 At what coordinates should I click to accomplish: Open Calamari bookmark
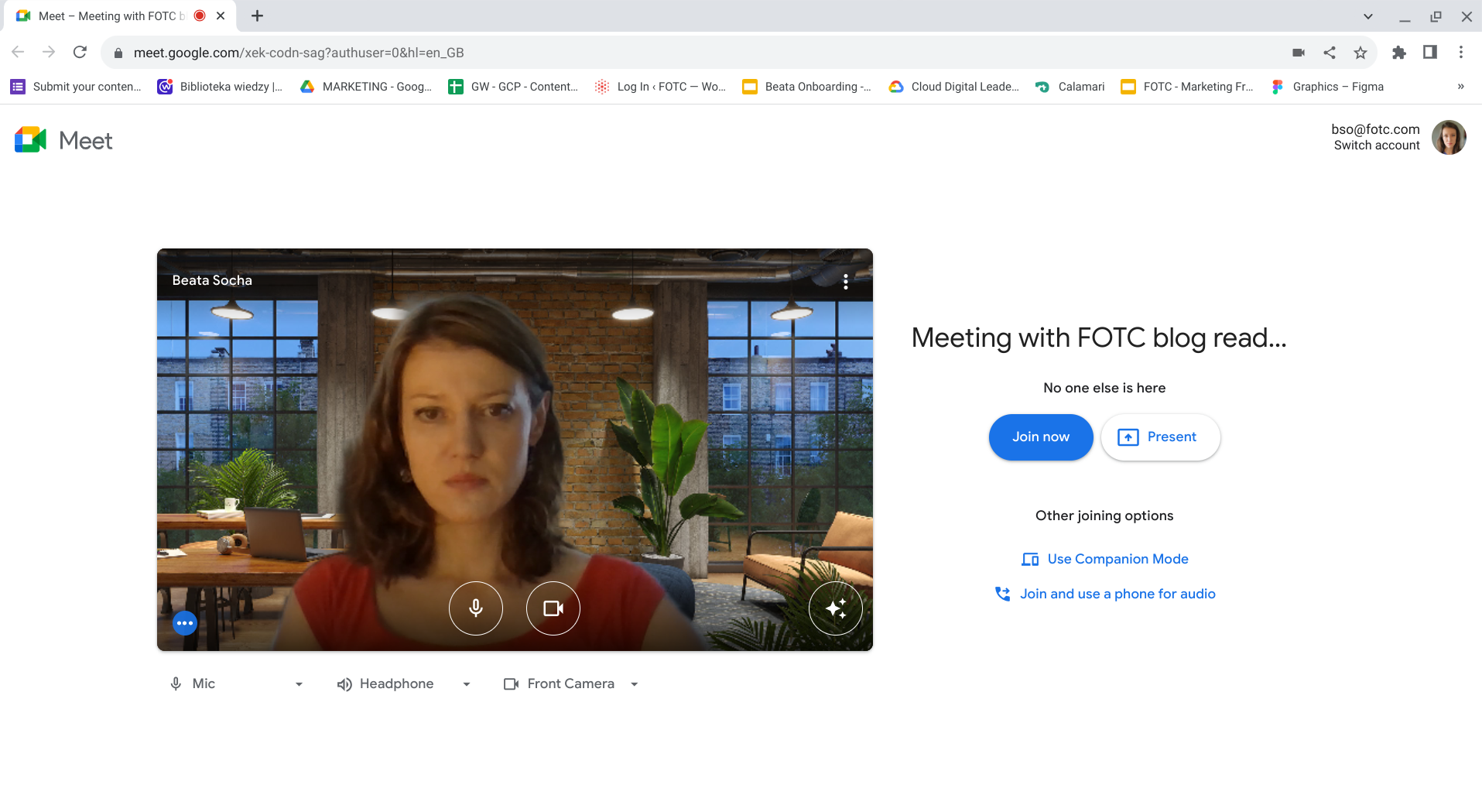click(1070, 87)
